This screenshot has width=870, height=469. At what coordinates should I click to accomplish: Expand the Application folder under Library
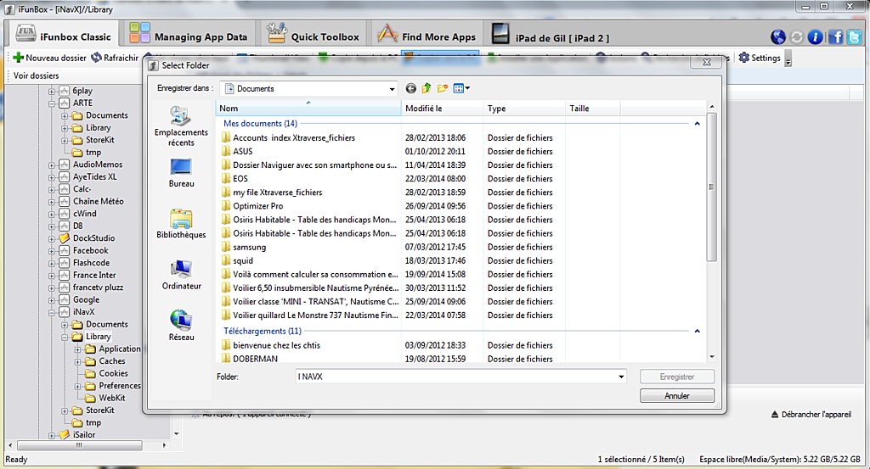[x=77, y=349]
